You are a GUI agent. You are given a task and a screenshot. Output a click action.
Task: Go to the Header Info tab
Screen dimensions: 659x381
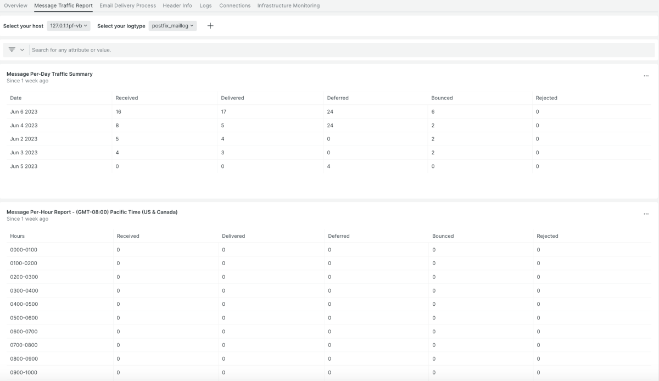coord(177,5)
